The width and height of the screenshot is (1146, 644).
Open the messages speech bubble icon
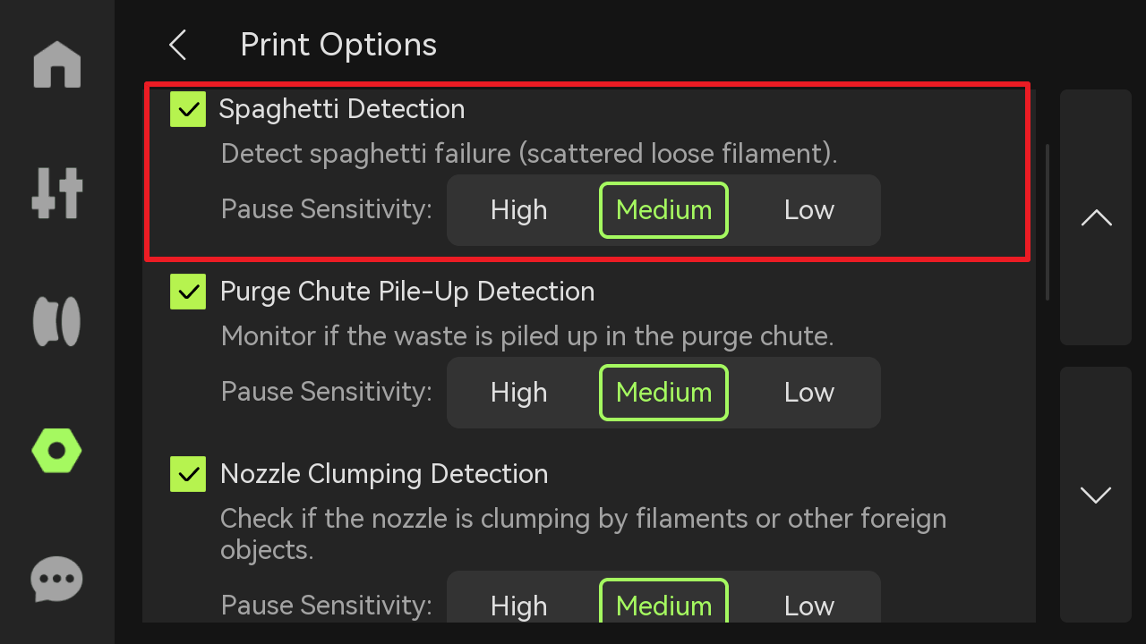[57, 580]
